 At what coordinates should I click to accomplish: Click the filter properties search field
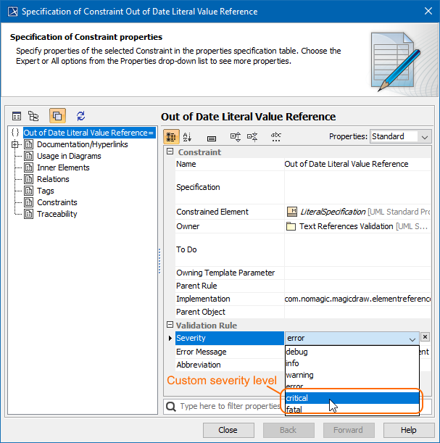pos(228,407)
